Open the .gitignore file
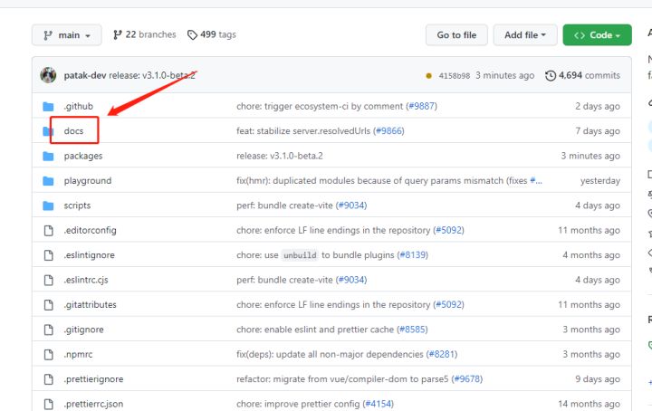 point(83,330)
